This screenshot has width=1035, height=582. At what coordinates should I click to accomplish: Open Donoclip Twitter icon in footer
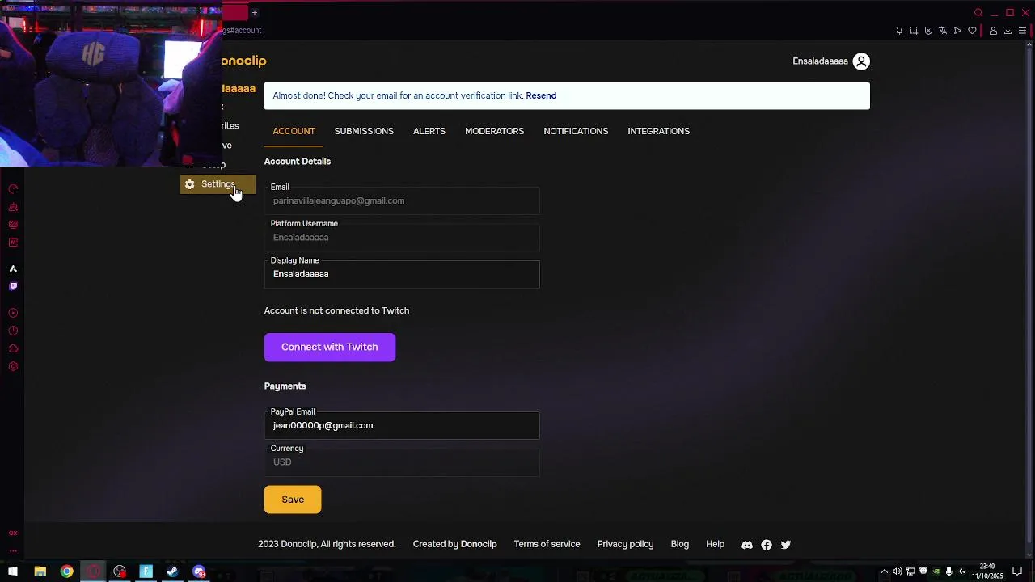point(786,545)
